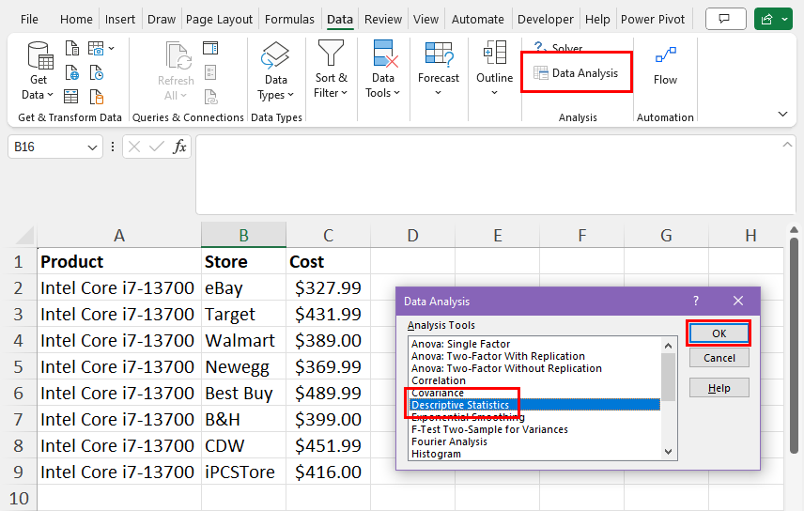Image resolution: width=804 pixels, height=511 pixels.
Task: Open the Comments pane icon
Action: (725, 19)
